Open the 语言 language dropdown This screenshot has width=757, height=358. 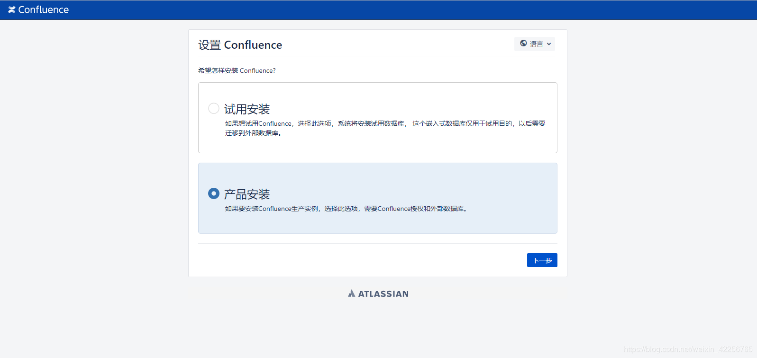pos(535,44)
